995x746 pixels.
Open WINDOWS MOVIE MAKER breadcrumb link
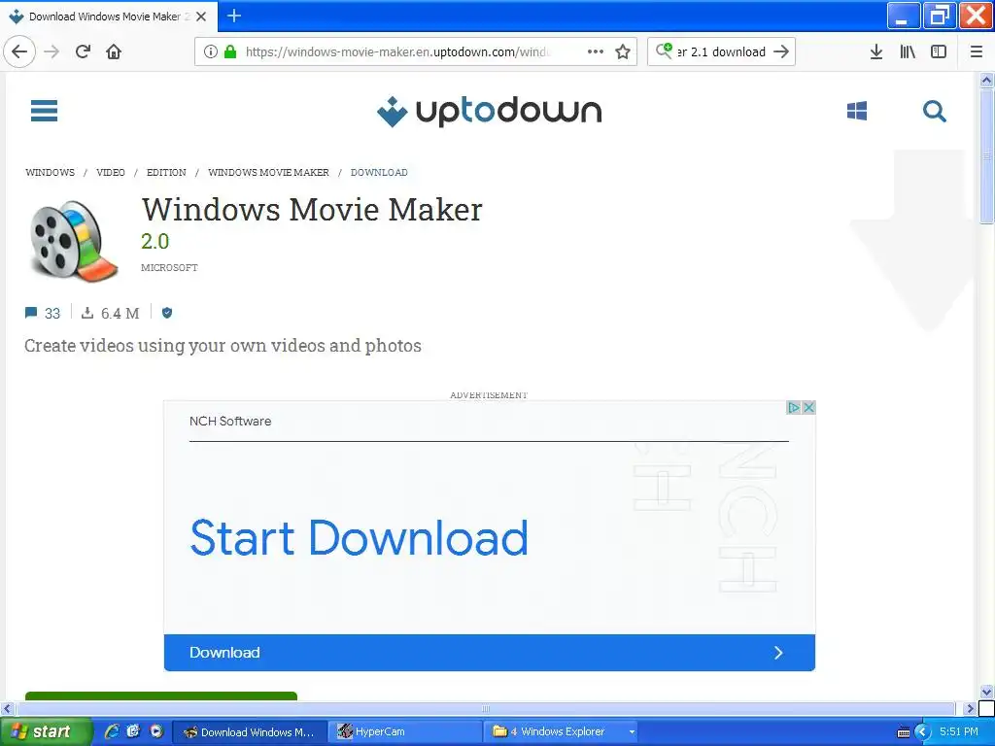[x=268, y=173]
